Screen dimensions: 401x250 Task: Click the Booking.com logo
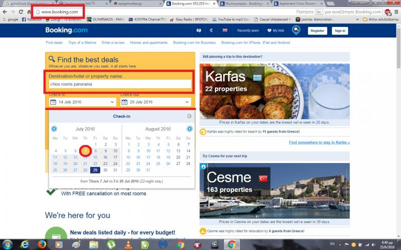pyautogui.click(x=67, y=30)
